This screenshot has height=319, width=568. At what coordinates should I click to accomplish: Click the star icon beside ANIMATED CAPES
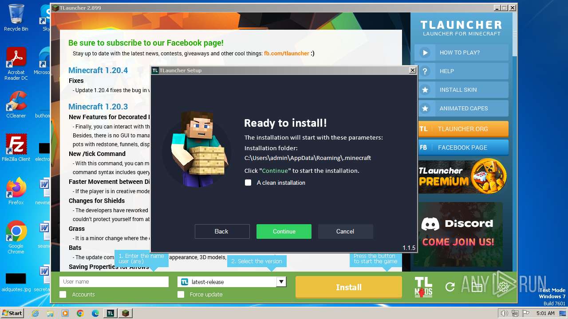pos(425,108)
